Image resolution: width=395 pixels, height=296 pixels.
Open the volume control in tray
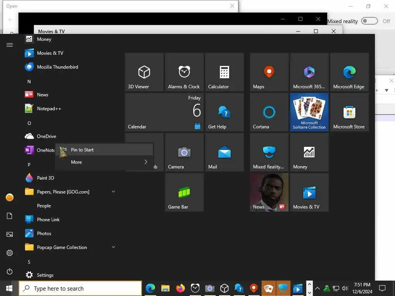(x=345, y=288)
